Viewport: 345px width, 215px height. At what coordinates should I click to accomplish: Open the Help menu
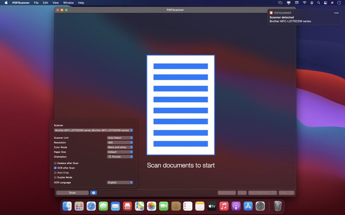click(x=81, y=3)
